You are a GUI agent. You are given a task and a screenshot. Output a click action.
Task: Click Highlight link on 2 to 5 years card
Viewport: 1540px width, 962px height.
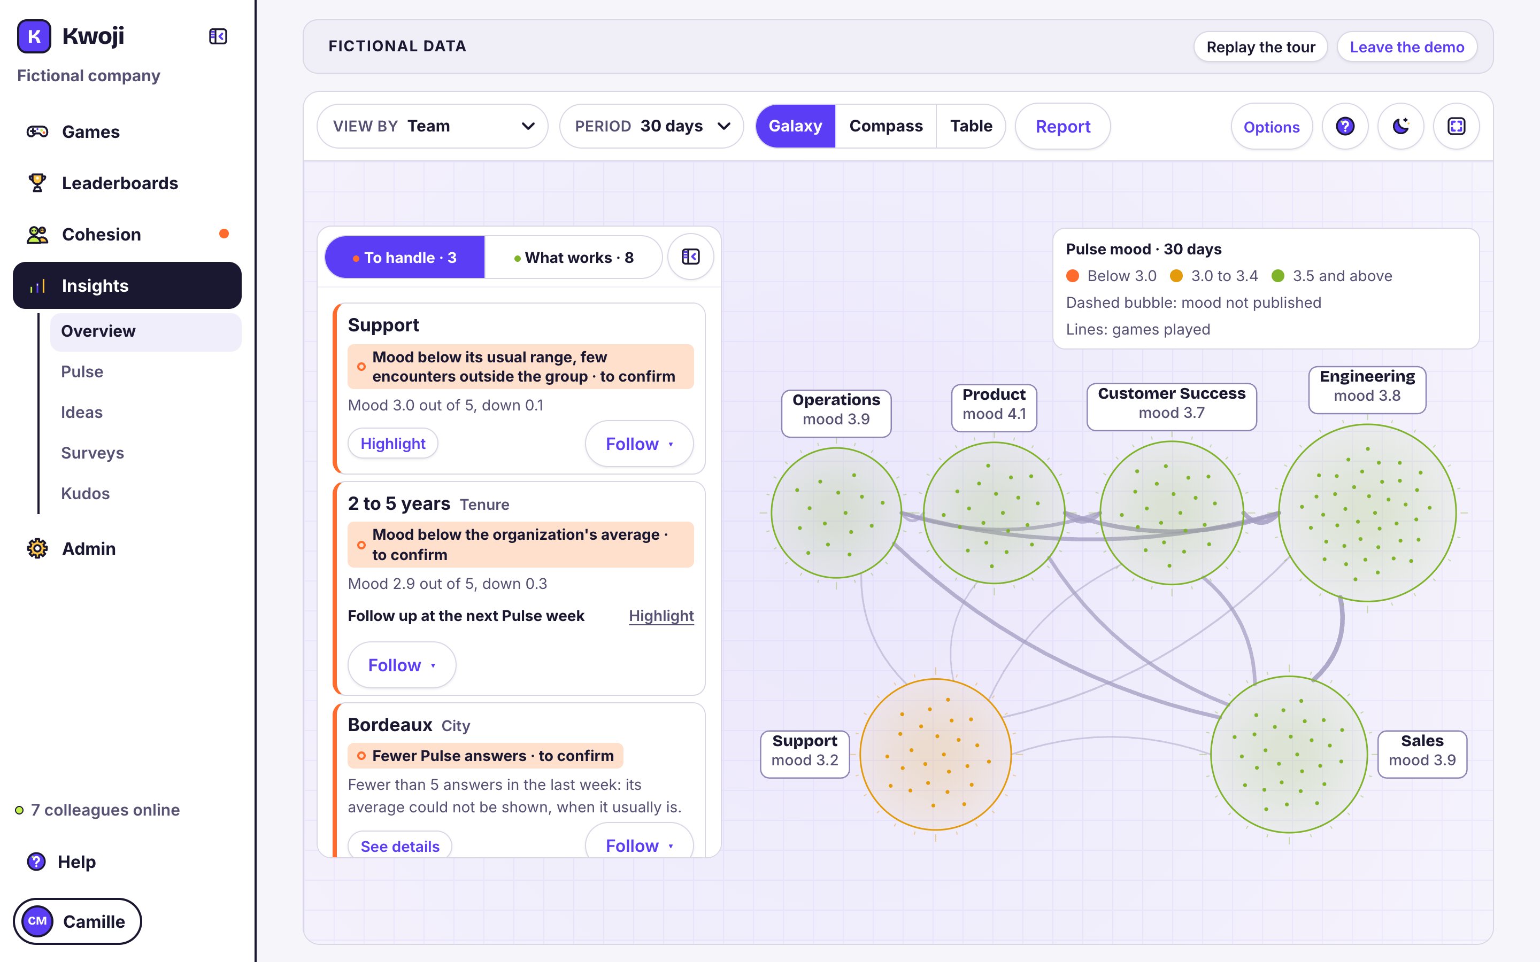point(661,615)
